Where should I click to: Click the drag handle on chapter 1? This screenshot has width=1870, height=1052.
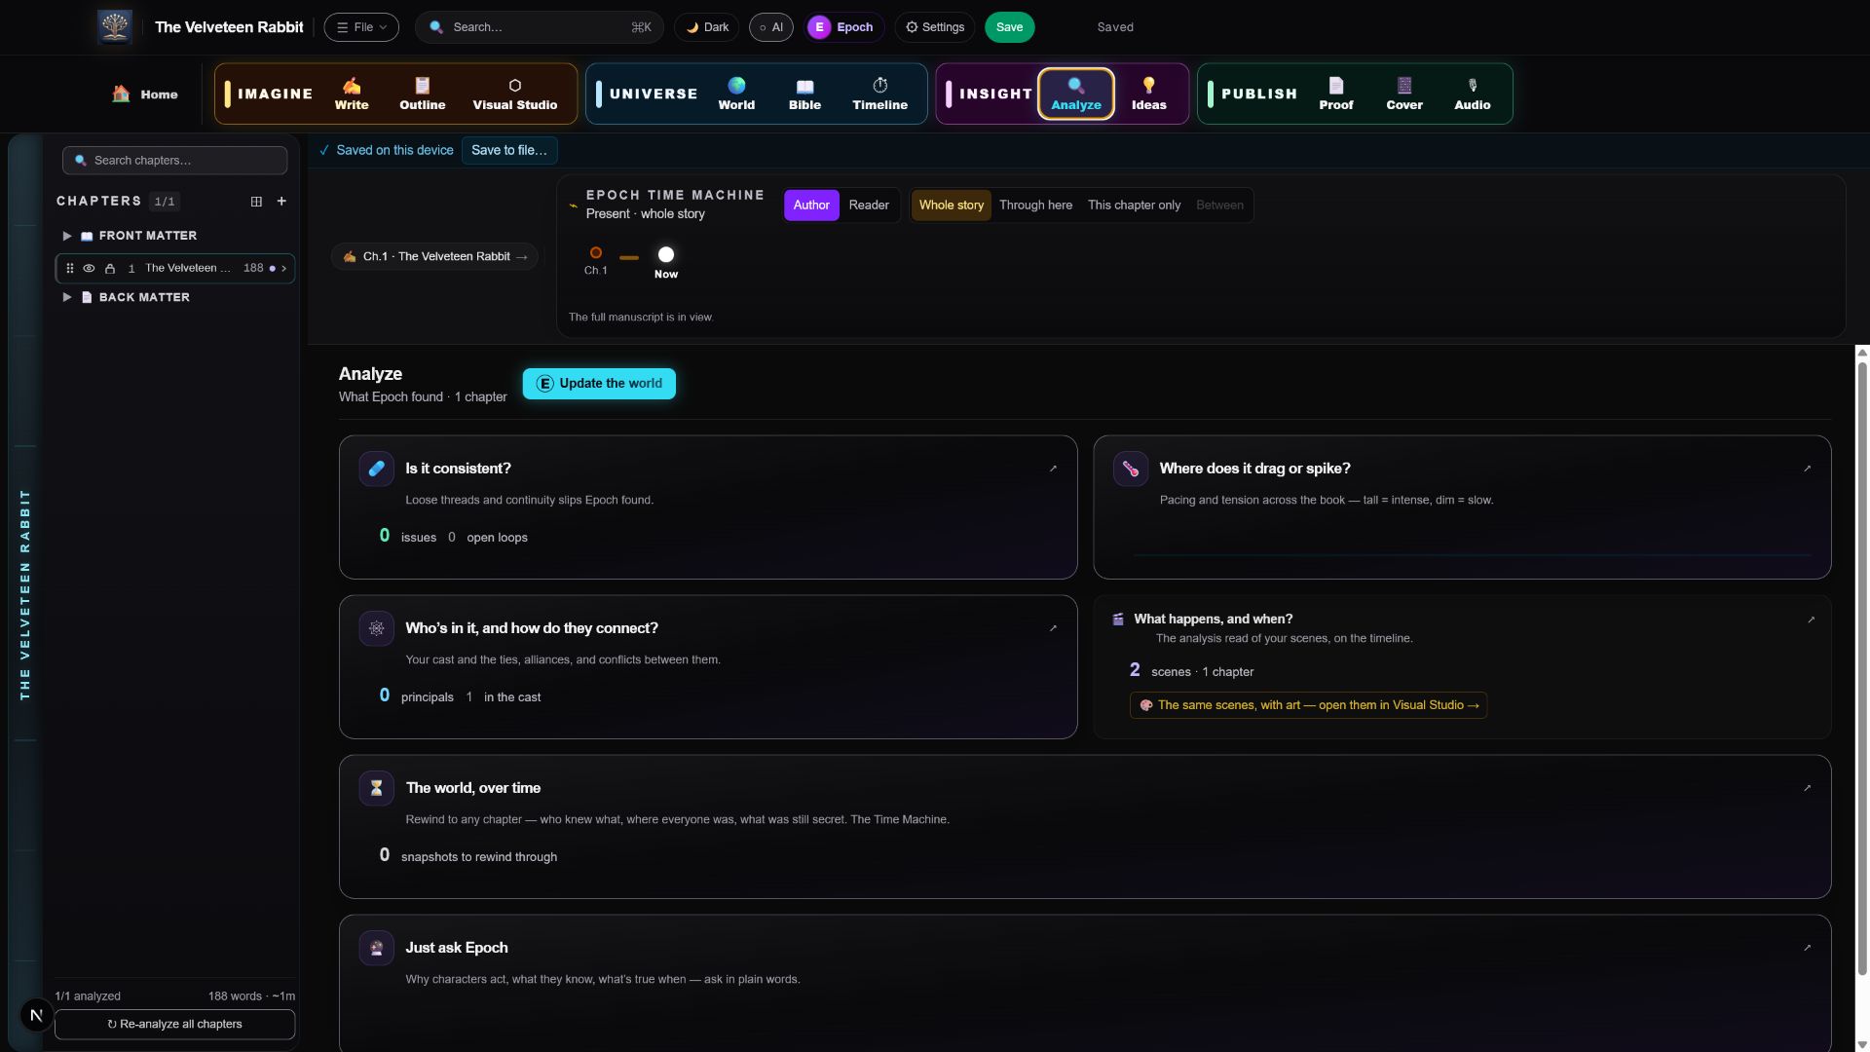[x=69, y=268]
